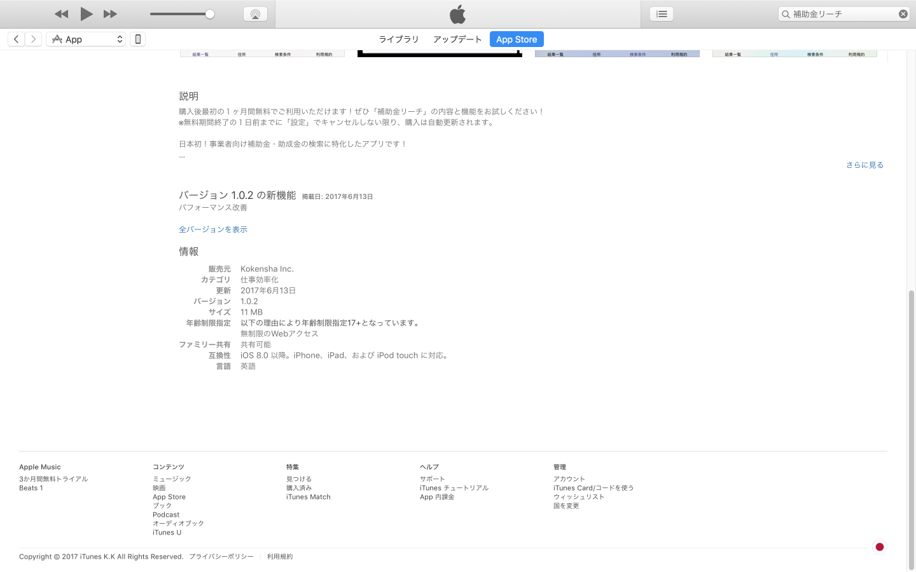
Task: Adjust the volume slider knob
Action: point(210,14)
